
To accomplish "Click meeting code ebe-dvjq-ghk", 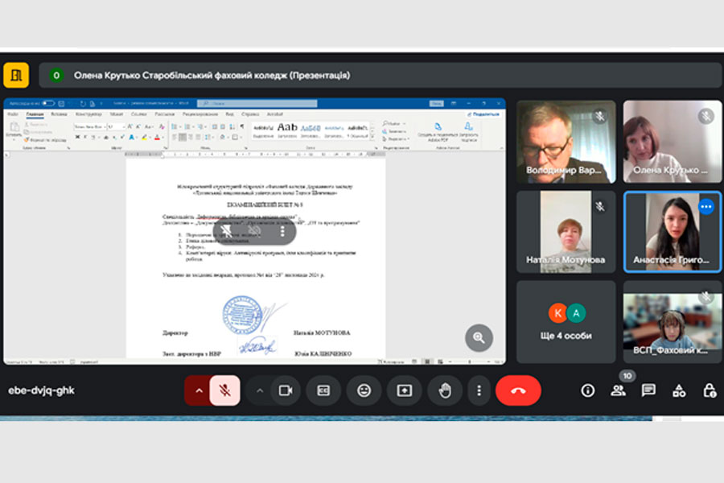I will [x=41, y=390].
